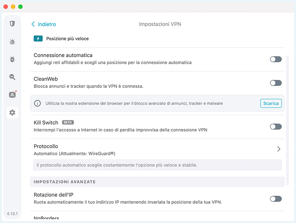Click the version number 4.13.1
Image resolution: width=296 pixels, height=223 pixels.
[12, 214]
